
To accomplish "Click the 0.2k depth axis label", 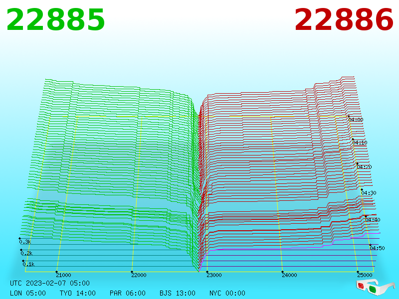I will (27, 253).
